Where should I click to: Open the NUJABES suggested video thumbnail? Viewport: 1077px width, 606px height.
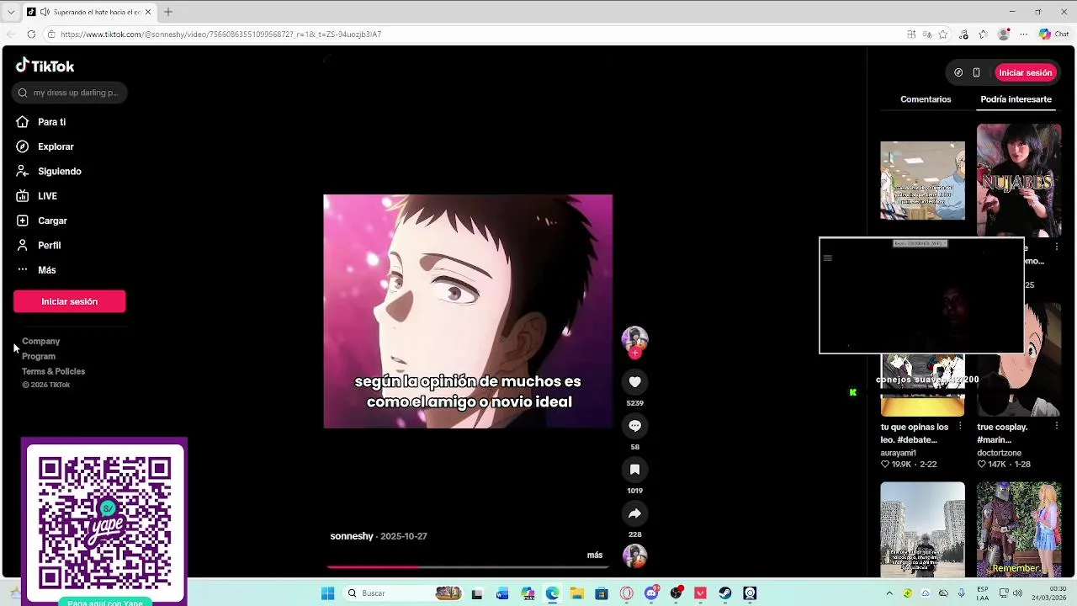(1019, 180)
